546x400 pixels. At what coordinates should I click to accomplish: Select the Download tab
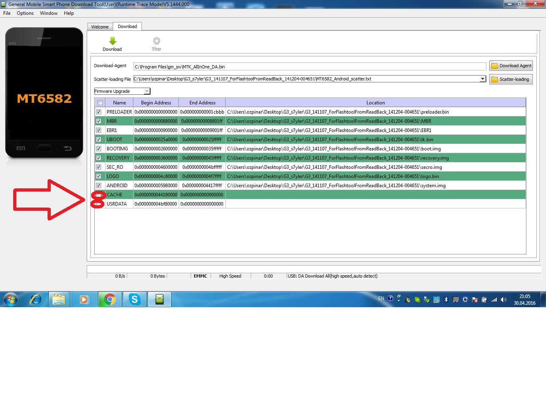click(127, 26)
